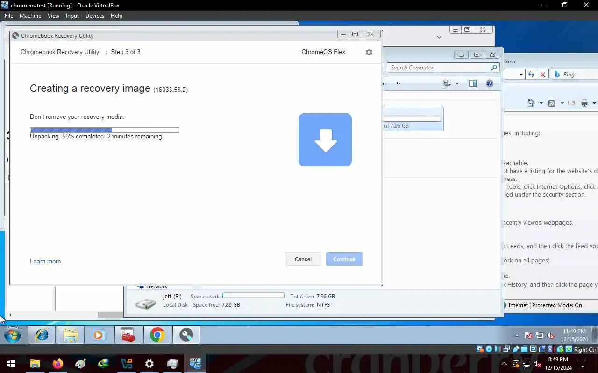The image size is (598, 373).
Task: Click the Change your view icon in Explorer
Action: [x=447, y=83]
